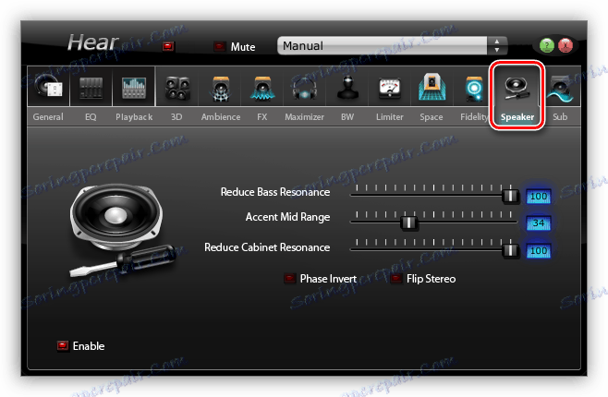Viewport: 608px width, 397px height.
Task: Toggle Phase Invert option
Action: 289,279
